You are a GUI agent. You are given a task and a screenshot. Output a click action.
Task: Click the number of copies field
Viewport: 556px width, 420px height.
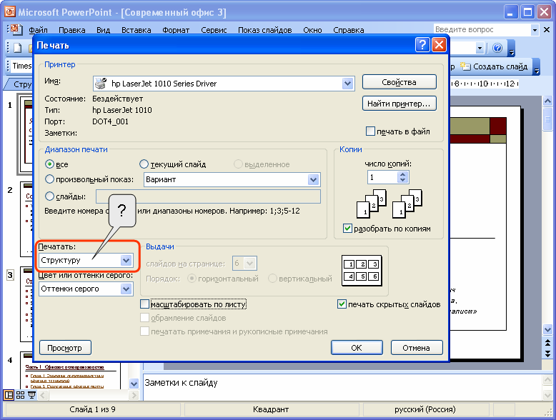pyautogui.click(x=383, y=177)
